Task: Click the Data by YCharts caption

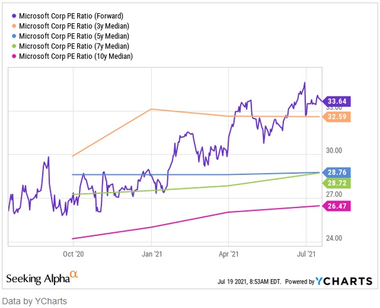Action: pos(34,301)
